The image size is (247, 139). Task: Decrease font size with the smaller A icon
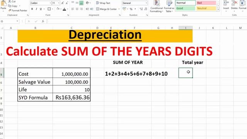(x=67, y=3)
